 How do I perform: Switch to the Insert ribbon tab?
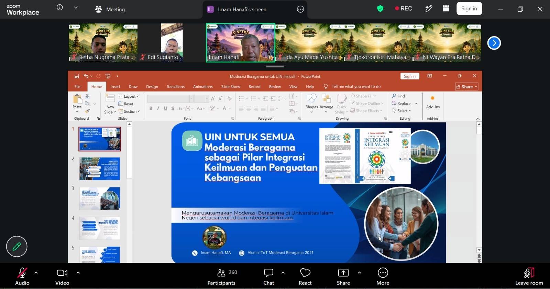[115, 87]
